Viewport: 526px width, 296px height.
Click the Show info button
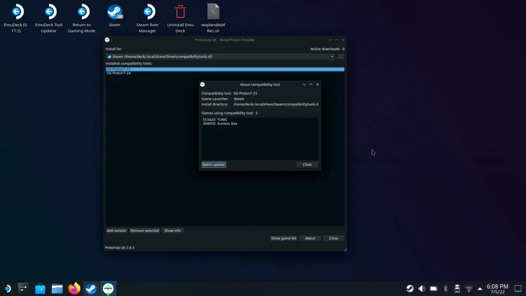pyautogui.click(x=173, y=231)
